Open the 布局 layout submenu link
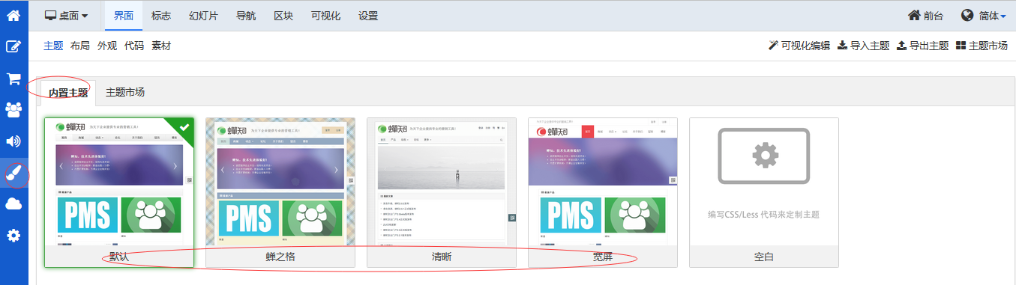The image size is (1016, 285). (79, 46)
